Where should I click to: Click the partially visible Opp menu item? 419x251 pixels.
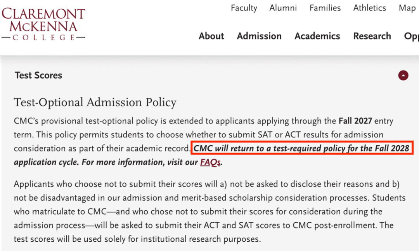tap(412, 36)
